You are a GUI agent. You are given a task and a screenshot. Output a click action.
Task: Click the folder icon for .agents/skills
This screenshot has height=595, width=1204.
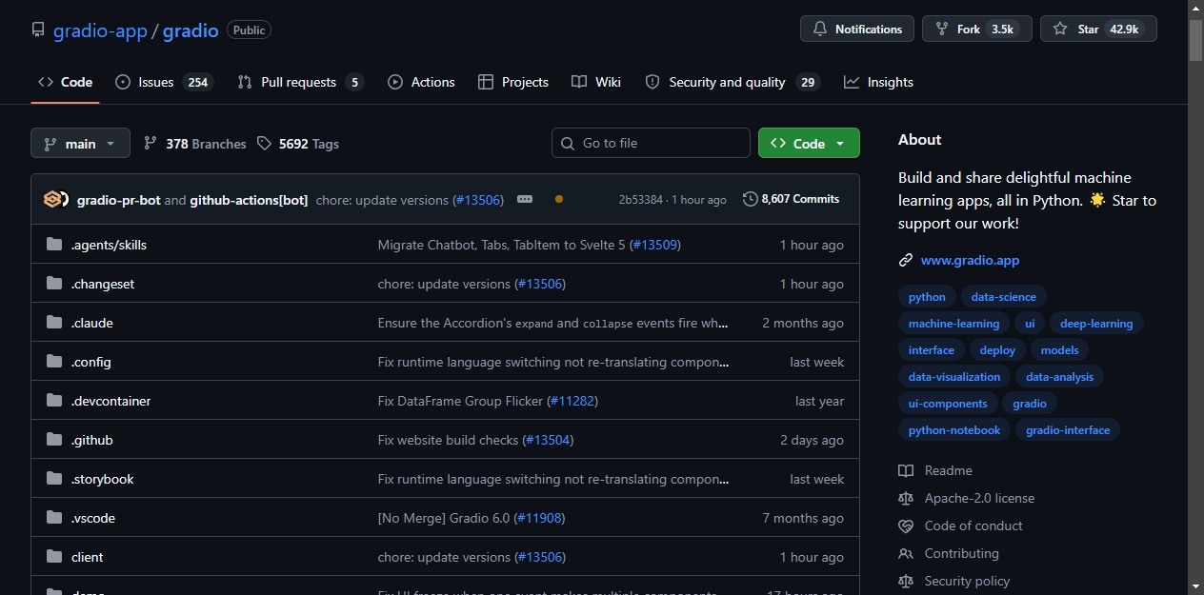54,245
